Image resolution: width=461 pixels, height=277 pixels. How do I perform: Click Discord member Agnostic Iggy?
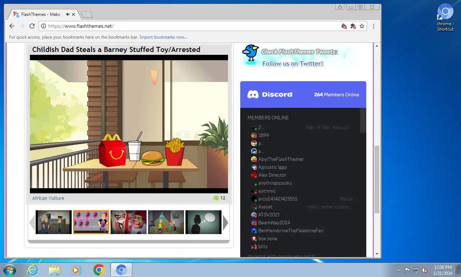coord(273,167)
